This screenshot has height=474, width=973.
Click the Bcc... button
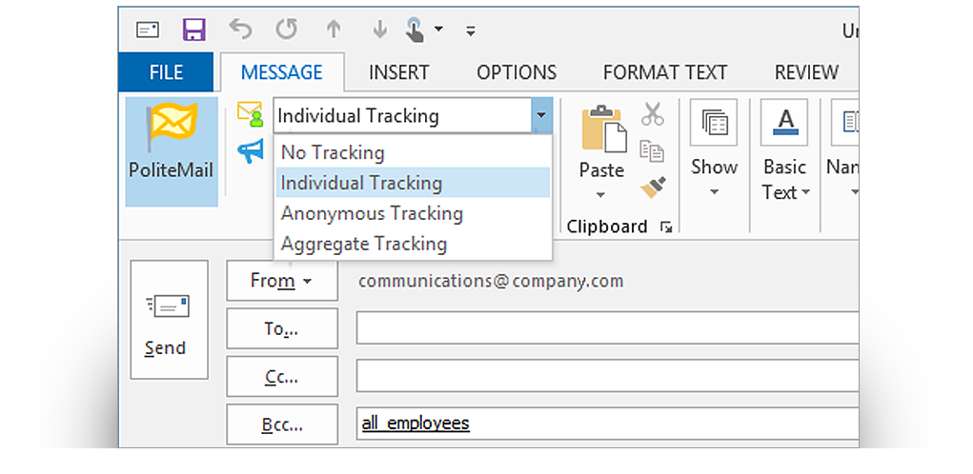[x=282, y=424]
